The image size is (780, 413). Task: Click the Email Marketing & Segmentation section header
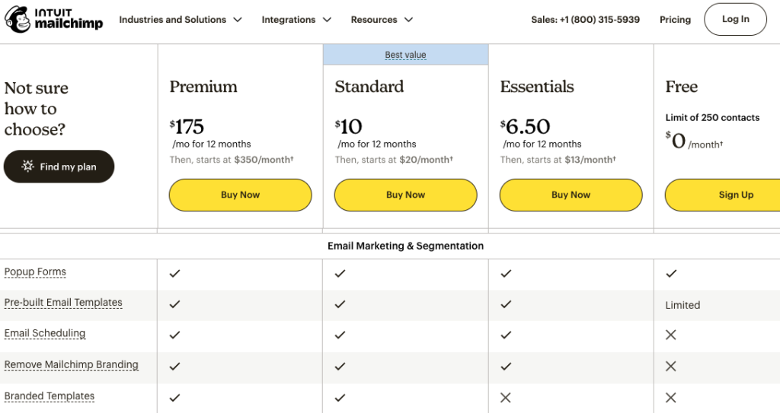click(405, 246)
